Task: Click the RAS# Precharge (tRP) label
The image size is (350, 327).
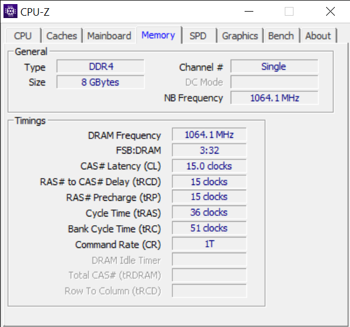Action: [x=114, y=198]
